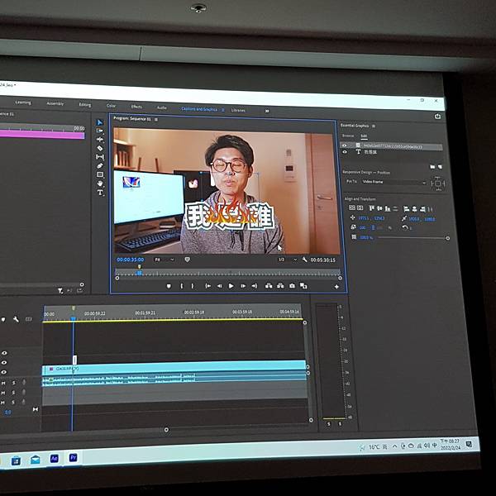Solo the first audio track
This screenshot has height=496, width=496.
coord(13,383)
